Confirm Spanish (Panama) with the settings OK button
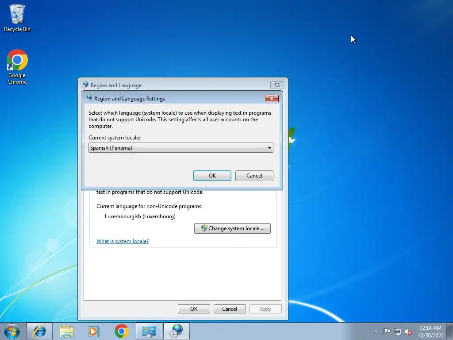 coord(212,176)
